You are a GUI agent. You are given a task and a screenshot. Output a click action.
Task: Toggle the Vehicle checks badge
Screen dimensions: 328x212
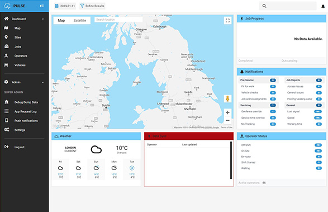click(273, 93)
